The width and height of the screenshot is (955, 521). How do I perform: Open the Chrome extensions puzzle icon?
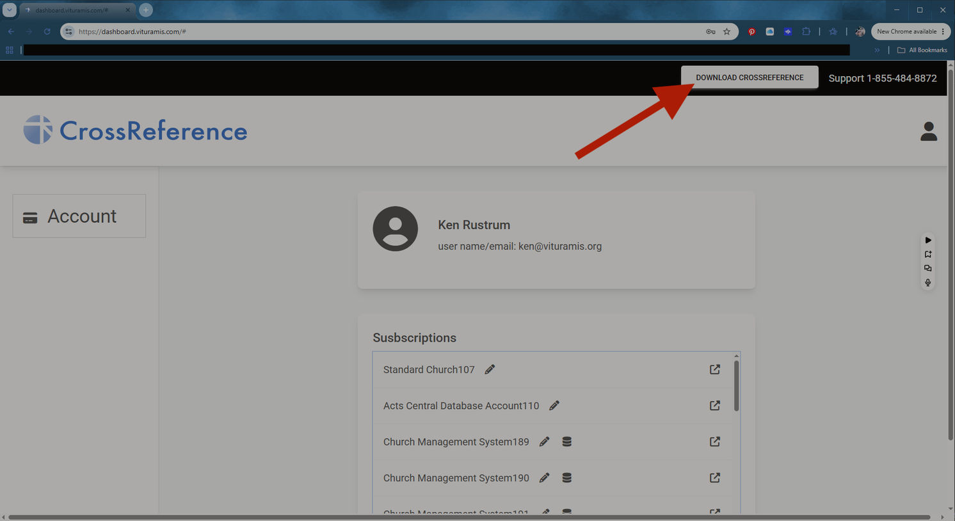point(806,31)
